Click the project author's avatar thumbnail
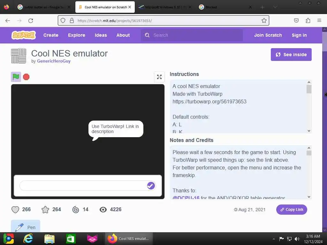This screenshot has width=327, height=245. (x=19, y=56)
